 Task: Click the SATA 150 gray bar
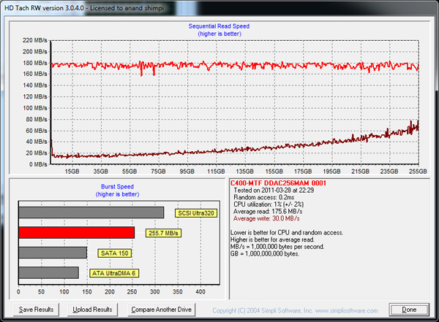53,253
